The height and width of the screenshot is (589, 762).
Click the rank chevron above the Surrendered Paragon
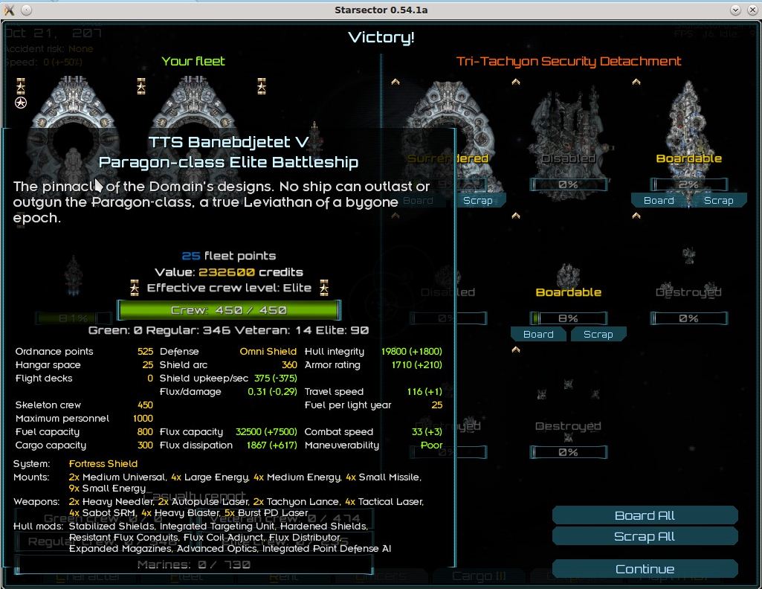395,82
